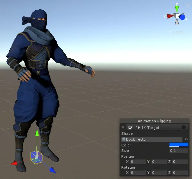Click the blue move handle arrow
This screenshot has height=179, width=192.
click(x=52, y=170)
